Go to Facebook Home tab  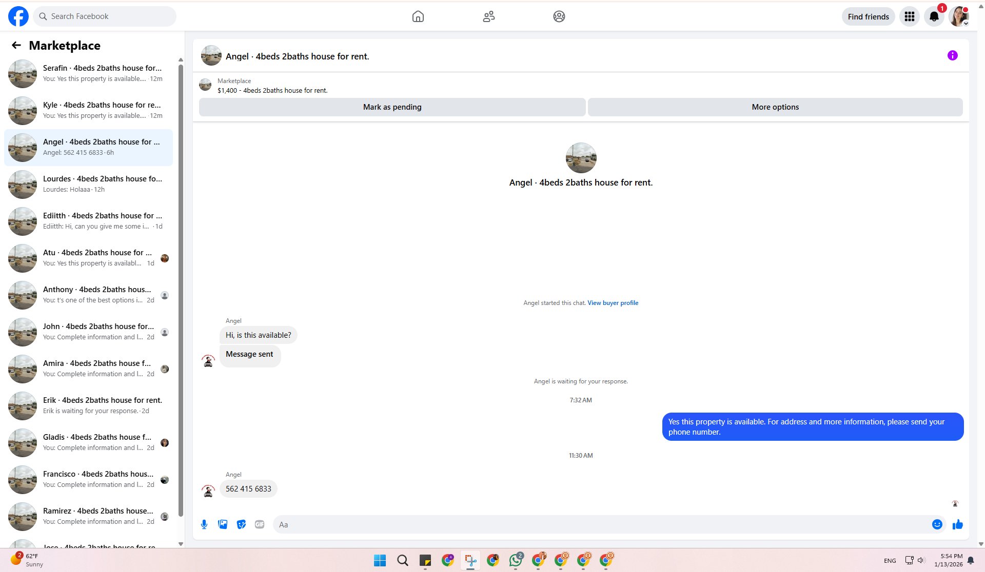click(x=418, y=16)
